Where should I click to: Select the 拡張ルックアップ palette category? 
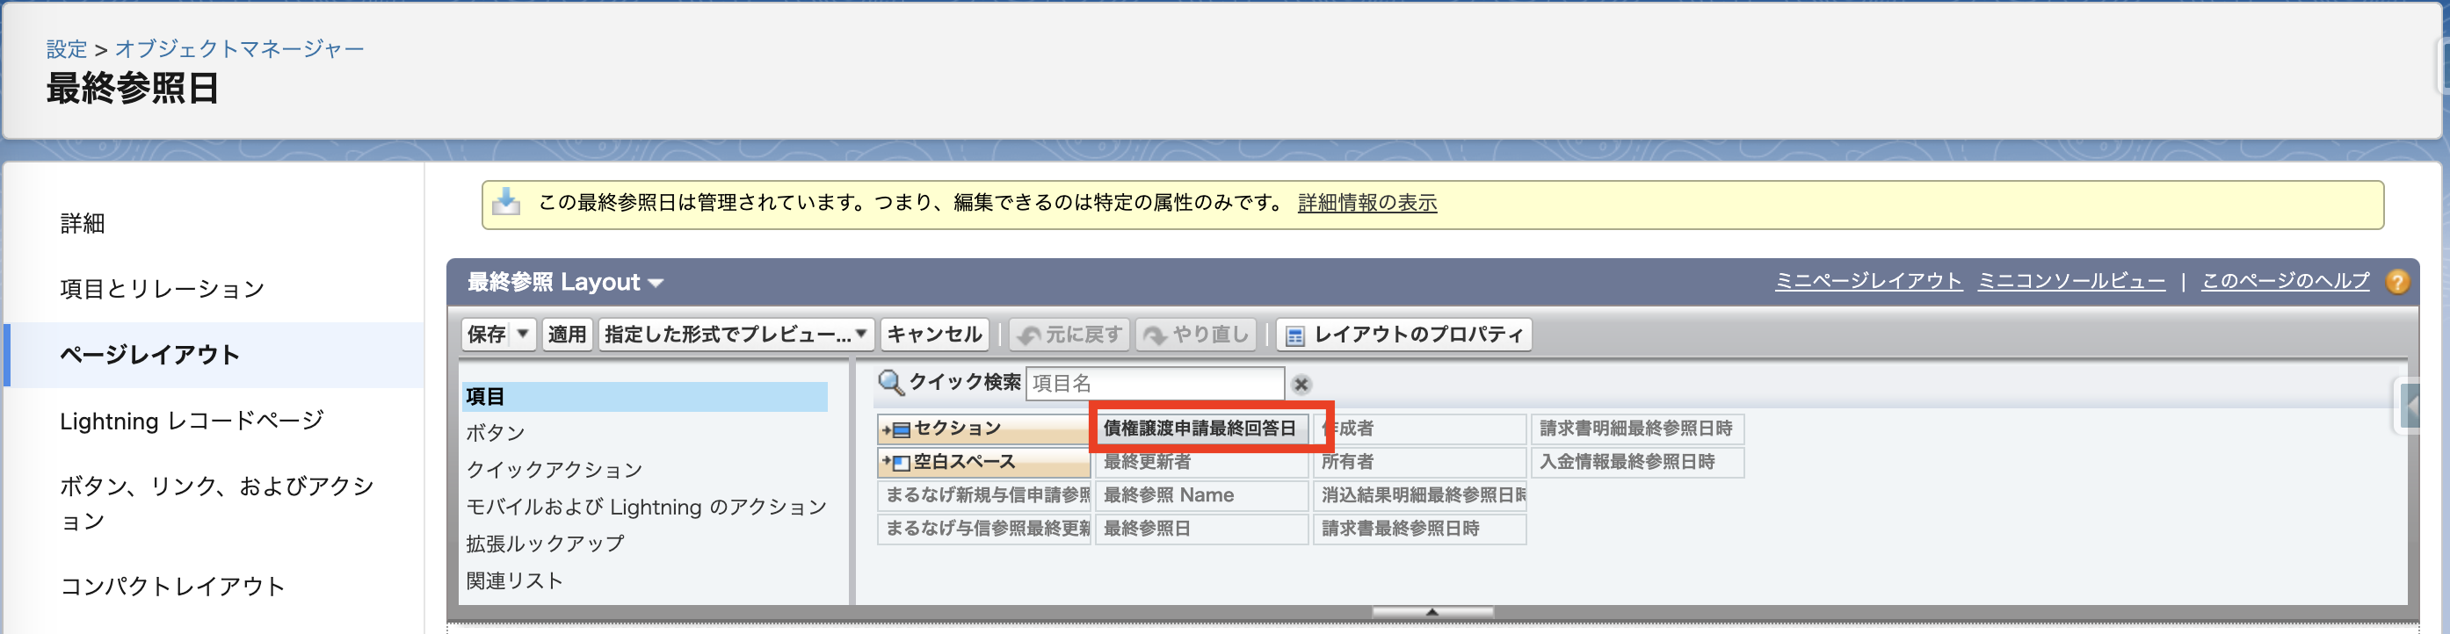(x=545, y=544)
